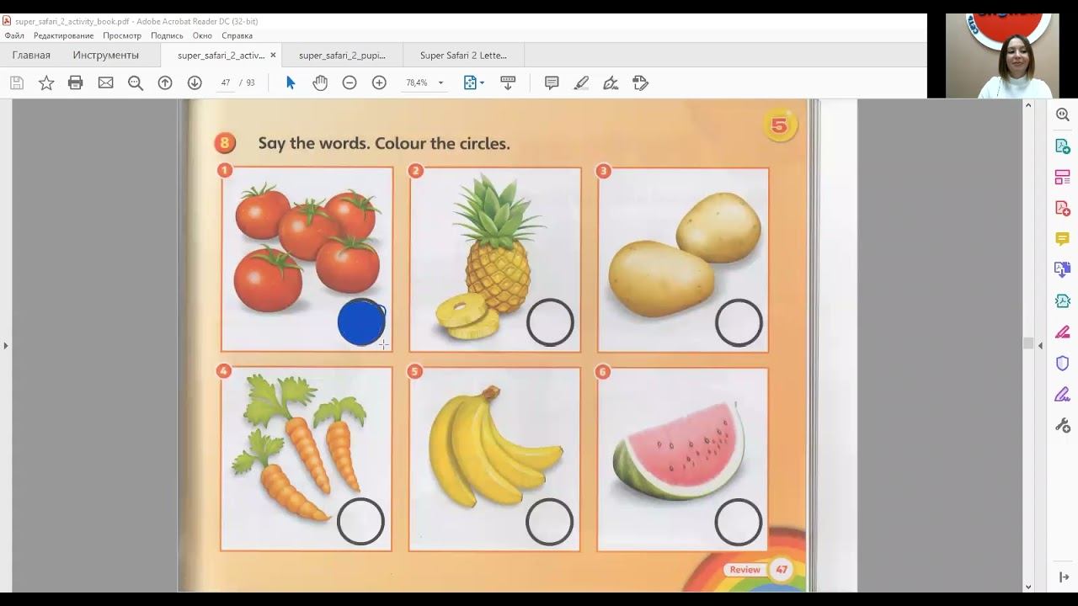Click the stamp tool in toolbar

(641, 82)
